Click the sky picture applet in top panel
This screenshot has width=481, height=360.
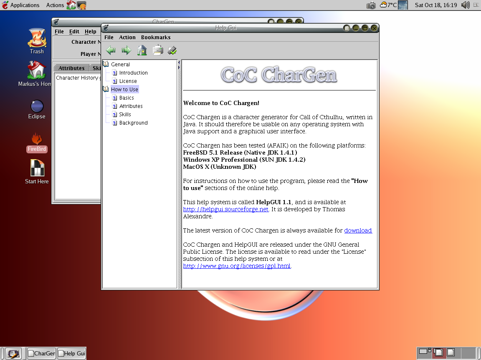pos(403,5)
